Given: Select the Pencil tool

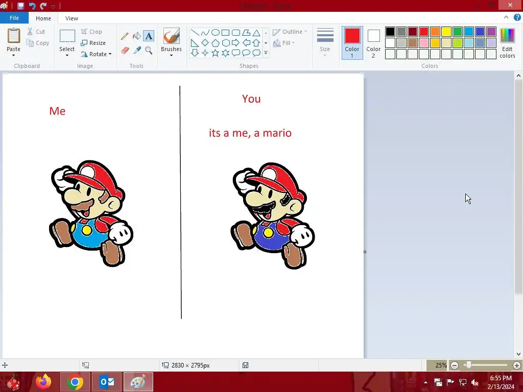Looking at the screenshot, I should tap(125, 36).
